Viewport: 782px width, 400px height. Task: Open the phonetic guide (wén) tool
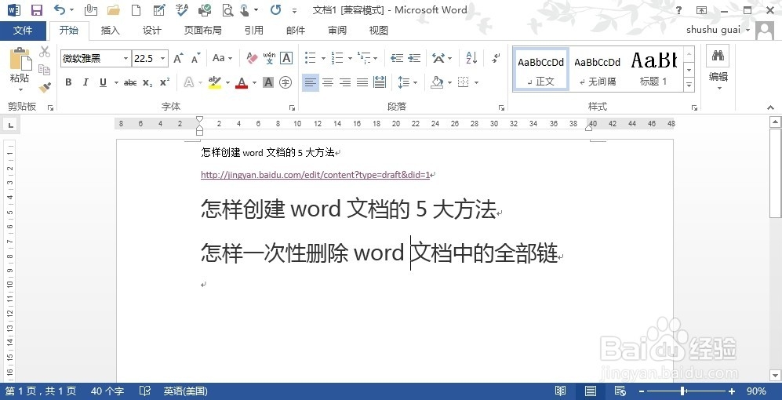[269, 58]
